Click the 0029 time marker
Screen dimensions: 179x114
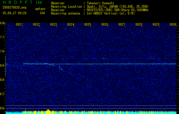(x=156, y=24)
